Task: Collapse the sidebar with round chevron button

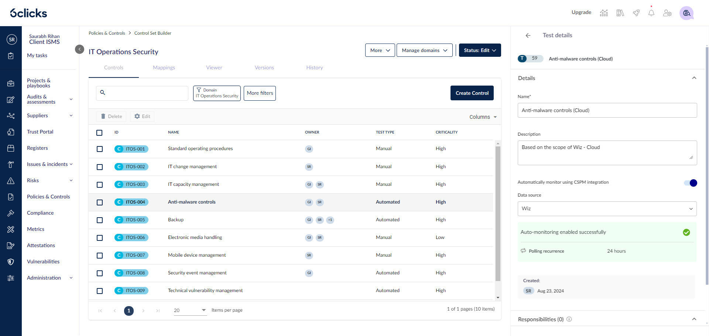Action: coord(79,49)
